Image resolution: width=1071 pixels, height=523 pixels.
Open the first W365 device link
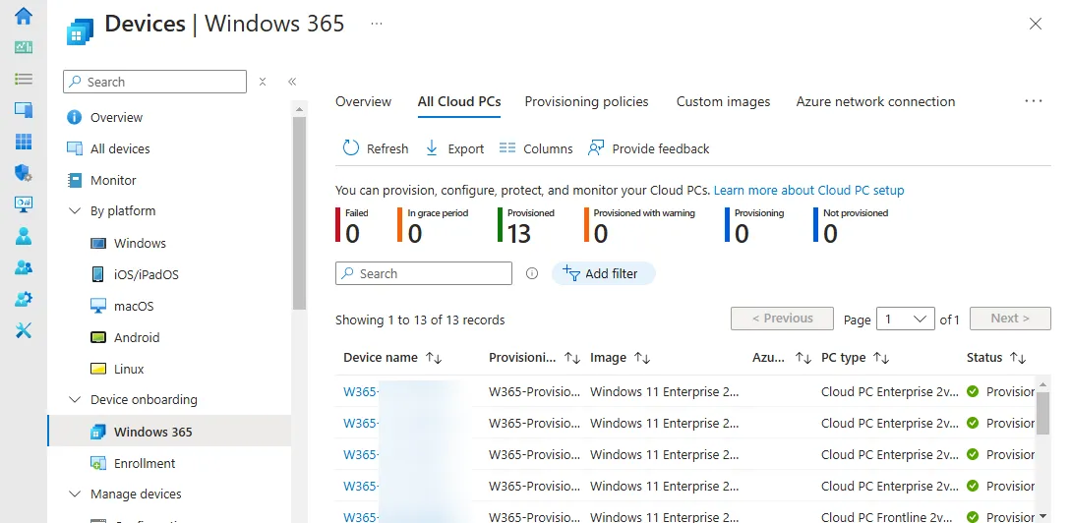point(361,392)
